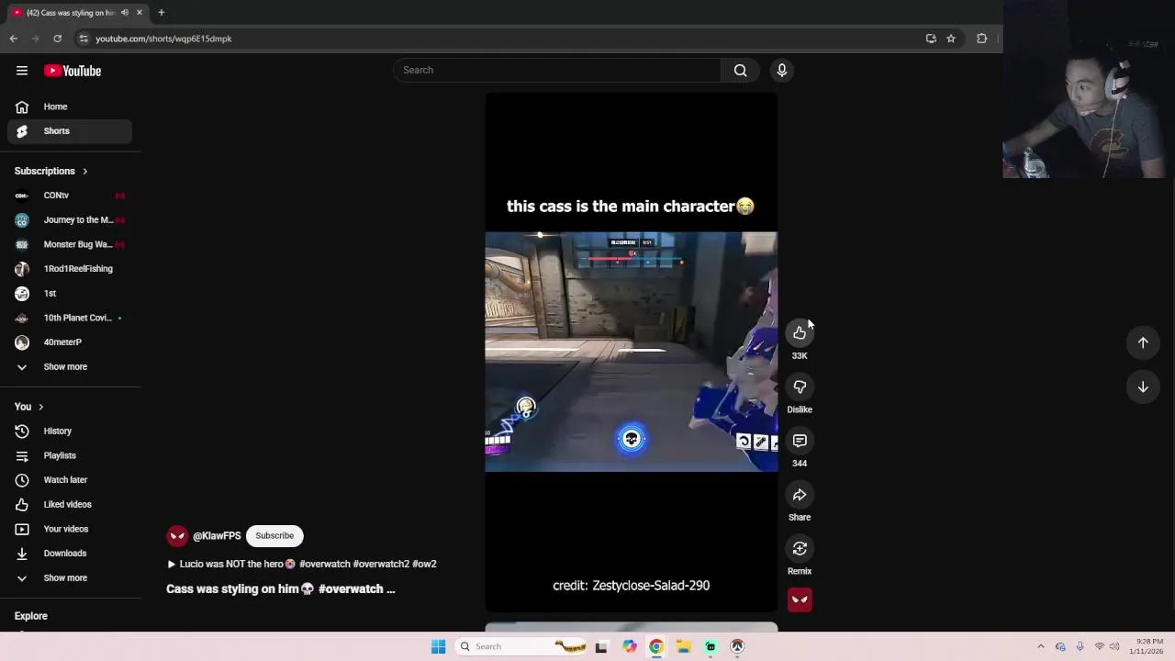
Task: Subscribe to @KlawFPS
Action: pos(274,535)
